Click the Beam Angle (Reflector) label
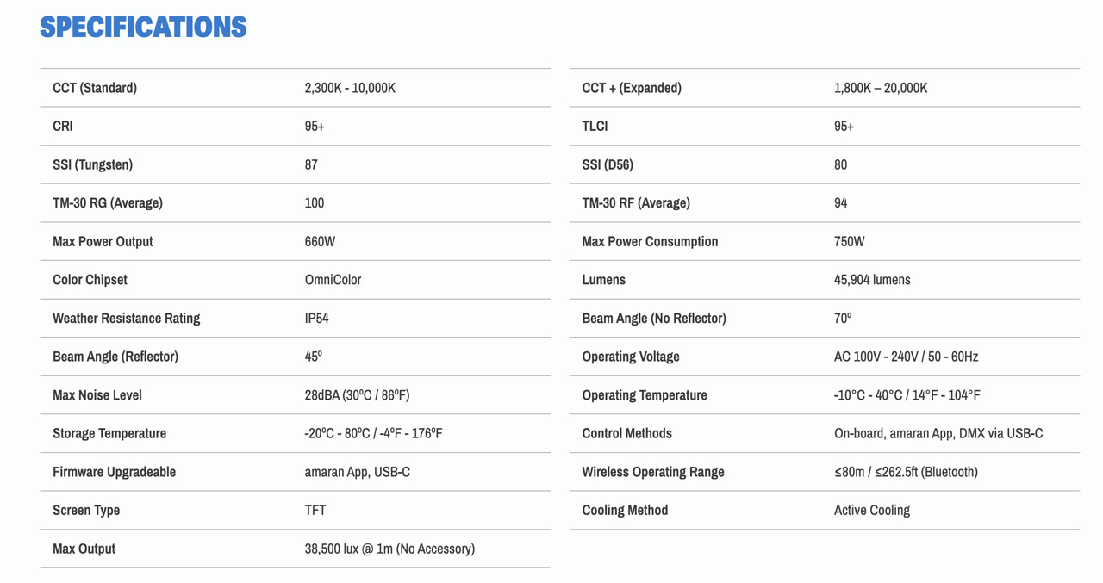The height and width of the screenshot is (583, 1103). (x=115, y=357)
